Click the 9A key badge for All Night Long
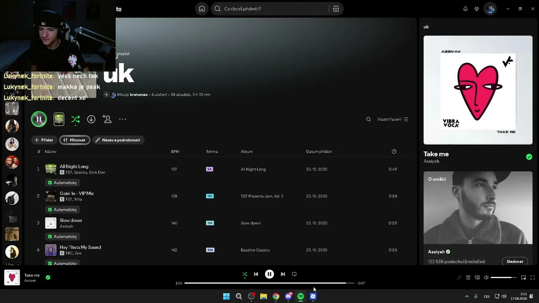The height and width of the screenshot is (303, 539). tap(210, 169)
